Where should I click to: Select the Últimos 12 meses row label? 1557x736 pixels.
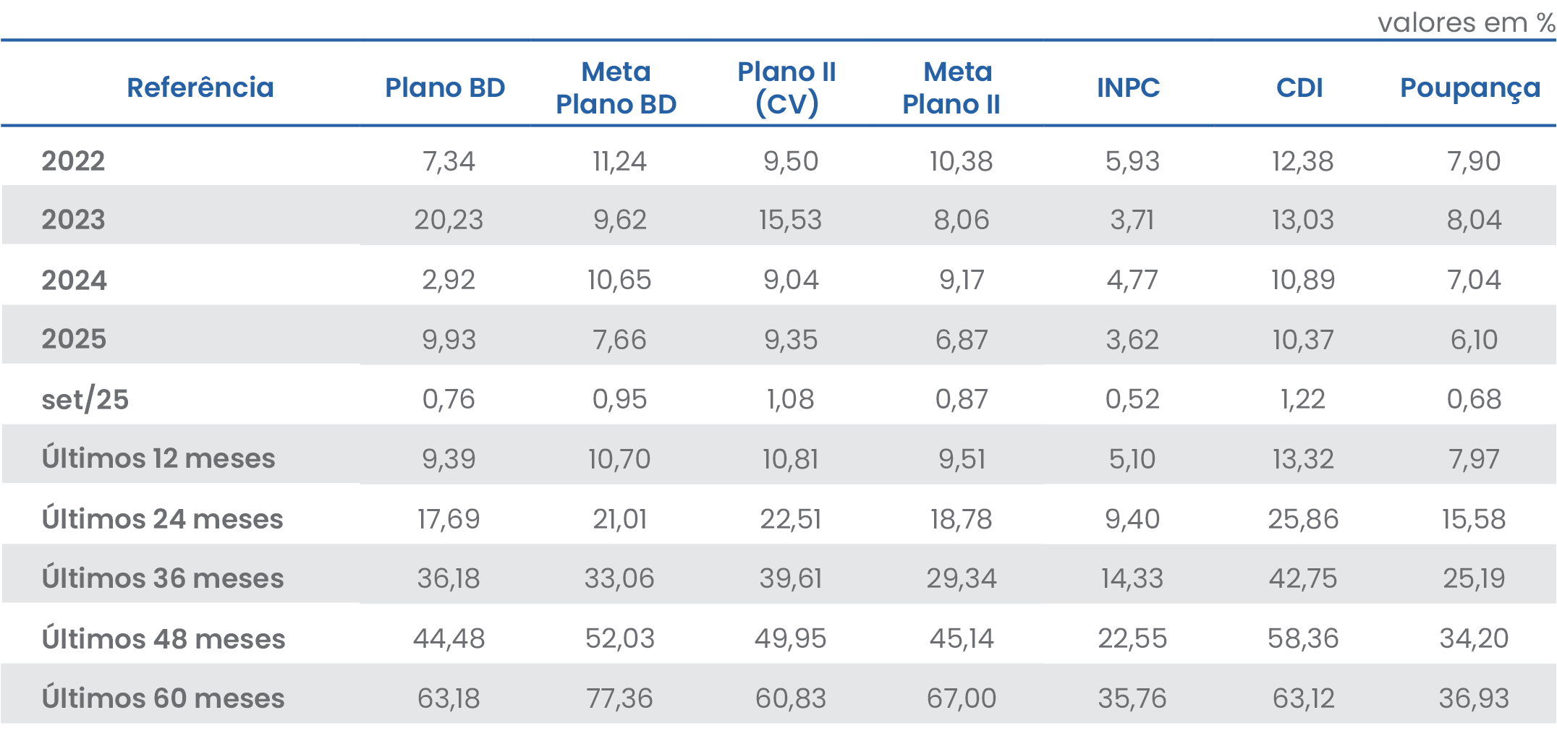click(158, 458)
